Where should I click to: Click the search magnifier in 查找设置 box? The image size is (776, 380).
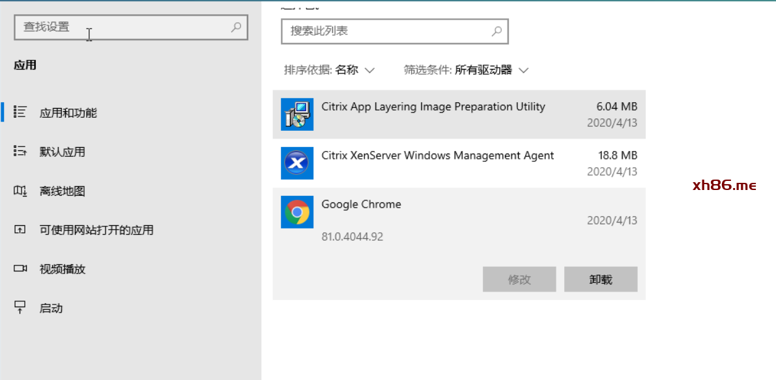[x=236, y=27]
